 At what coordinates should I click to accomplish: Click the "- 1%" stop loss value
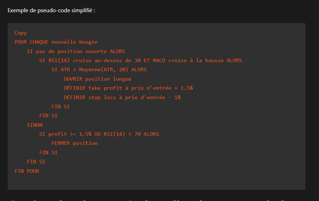pyautogui.click(x=174, y=97)
